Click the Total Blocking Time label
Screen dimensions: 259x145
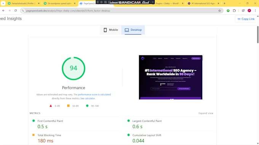click(49, 135)
